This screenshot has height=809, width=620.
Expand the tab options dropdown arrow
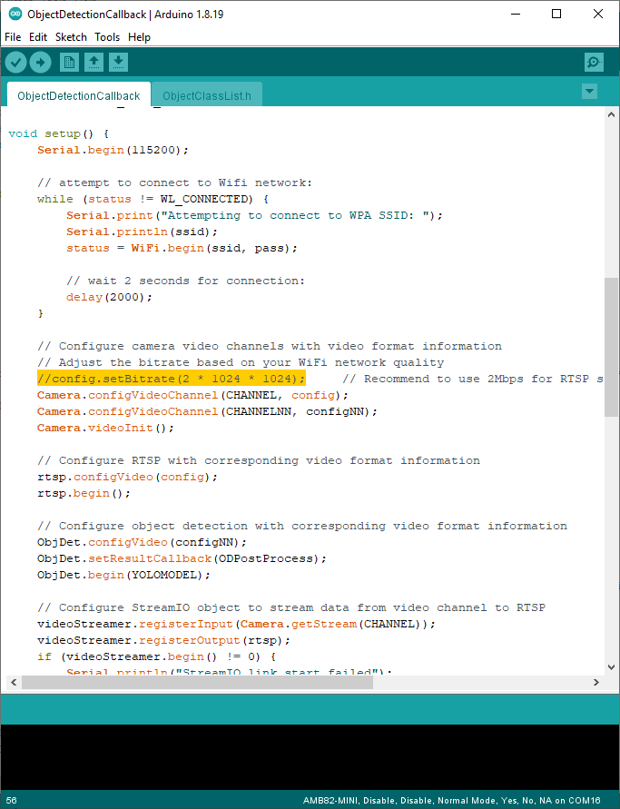pyautogui.click(x=589, y=91)
